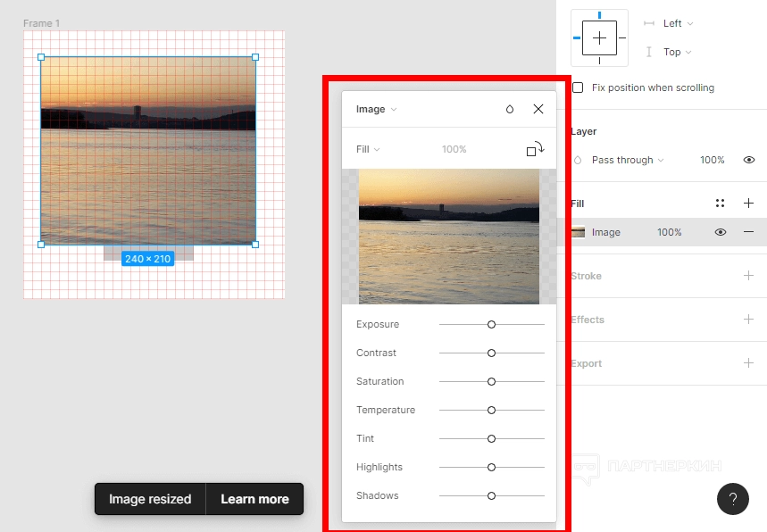Click the Exposure slider handle
Screen dimensions: 767x532
click(x=492, y=325)
